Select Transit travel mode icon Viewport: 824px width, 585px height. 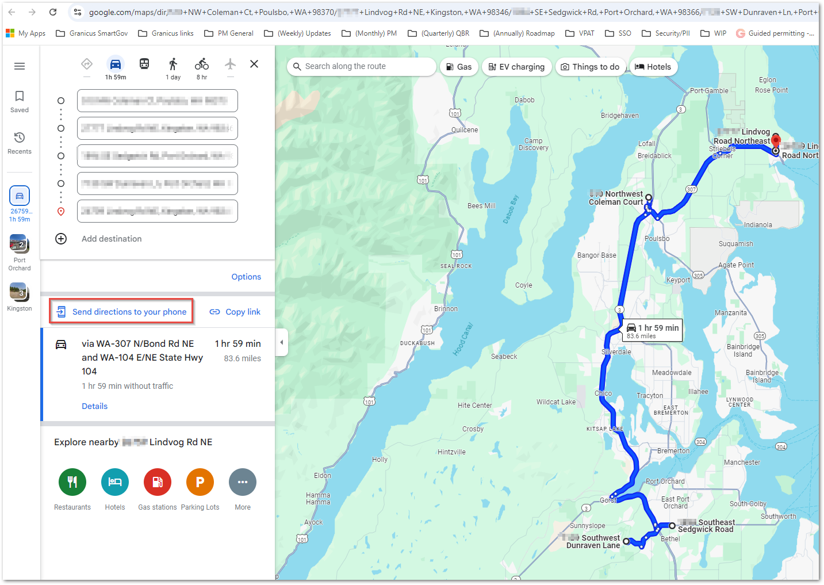pyautogui.click(x=144, y=64)
